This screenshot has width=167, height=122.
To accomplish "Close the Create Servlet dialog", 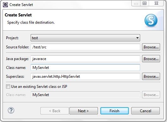I will click(x=156, y=3).
